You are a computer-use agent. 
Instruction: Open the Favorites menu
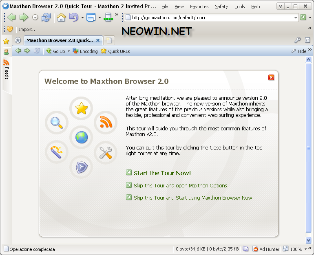199,7
